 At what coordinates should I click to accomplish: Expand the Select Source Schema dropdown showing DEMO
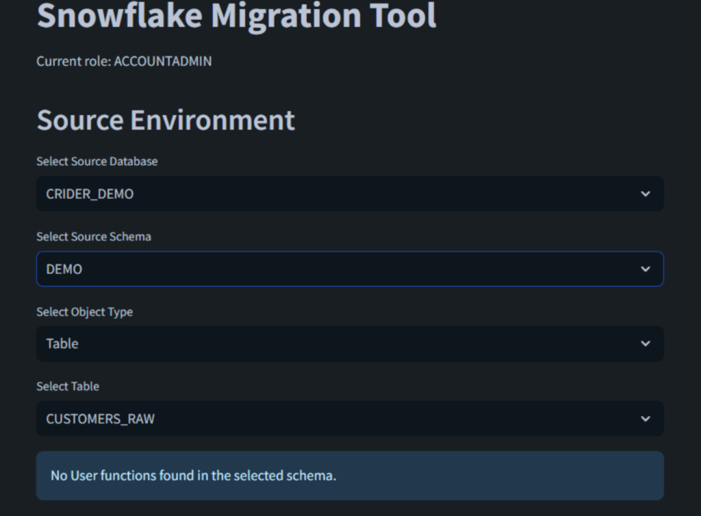(350, 269)
